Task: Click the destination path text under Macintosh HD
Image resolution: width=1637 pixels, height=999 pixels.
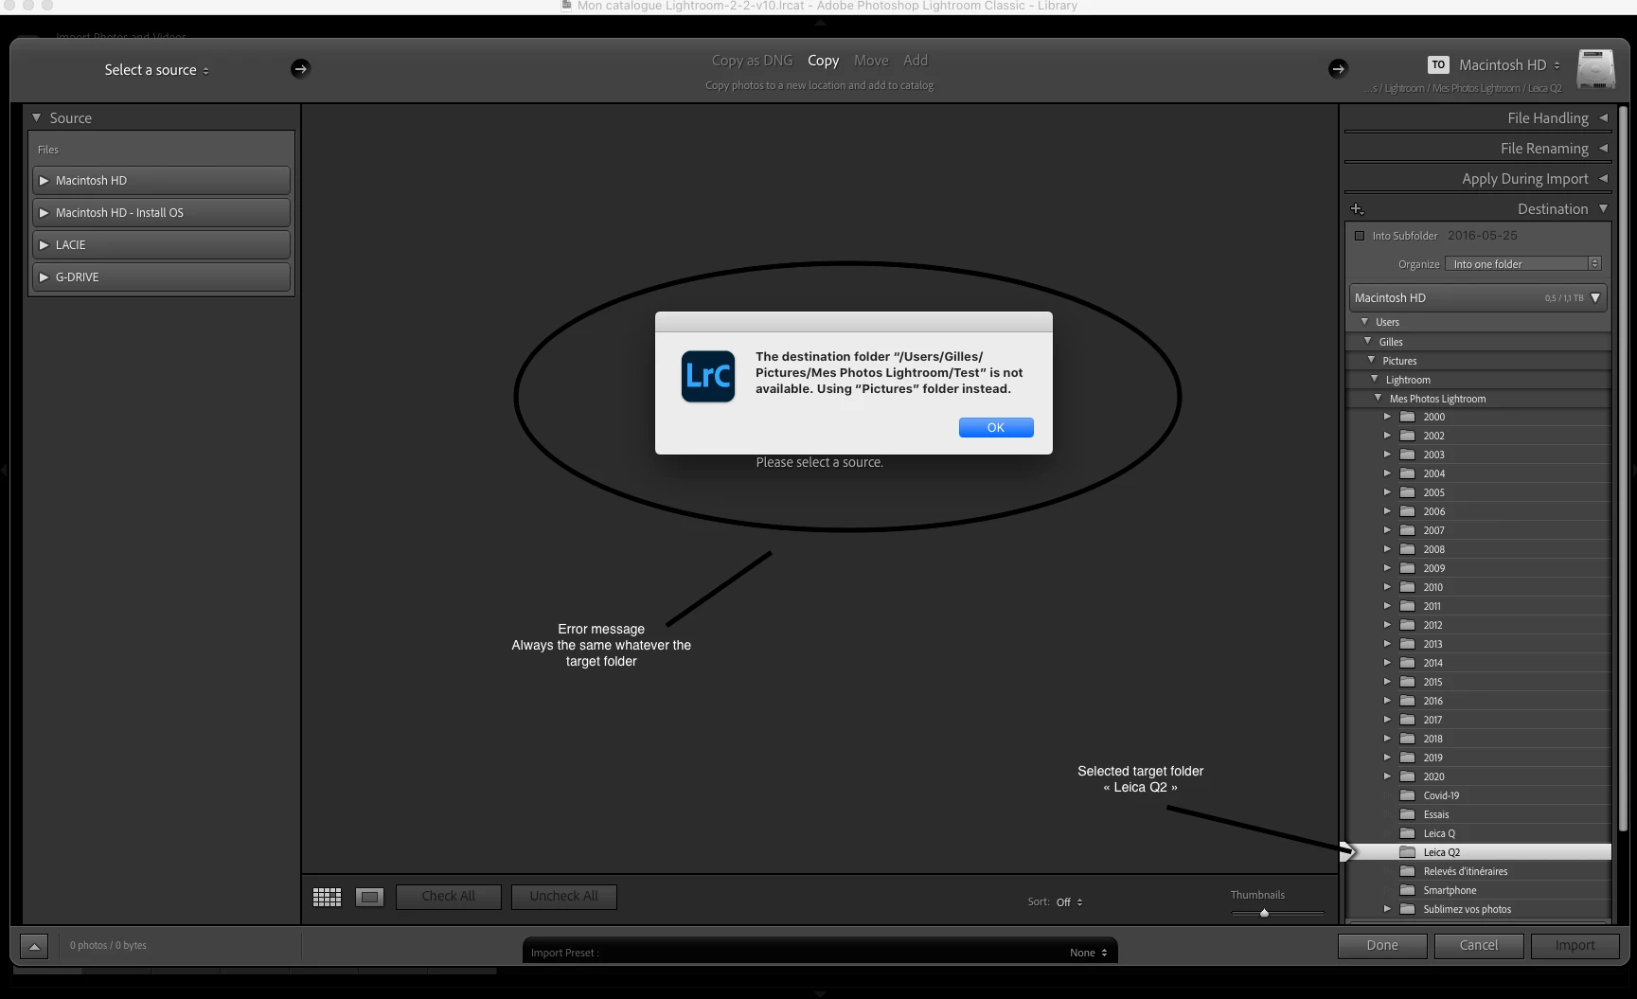Action: pos(1463,88)
